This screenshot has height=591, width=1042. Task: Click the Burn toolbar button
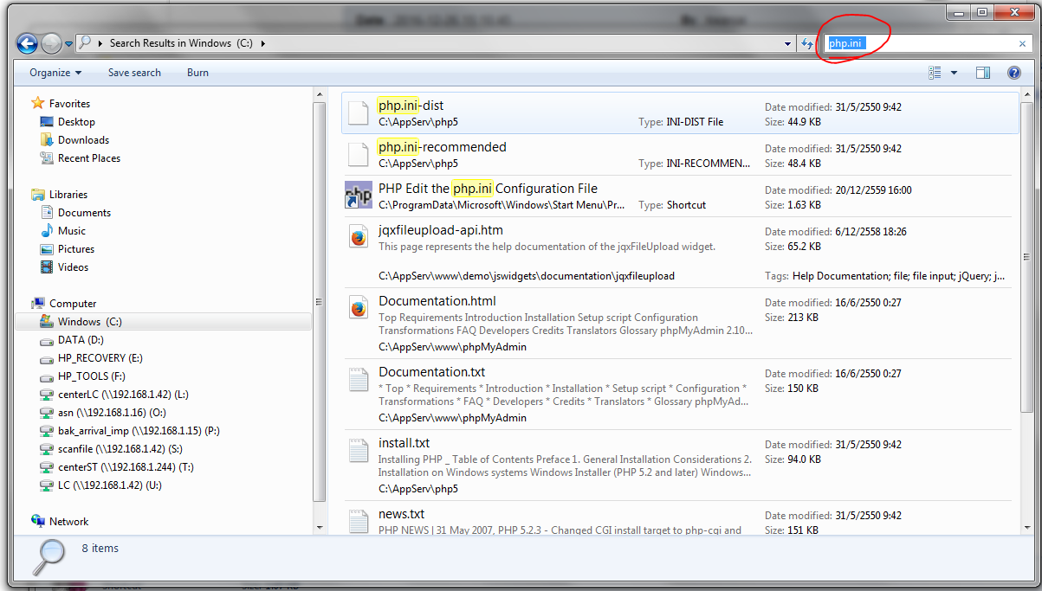point(197,73)
